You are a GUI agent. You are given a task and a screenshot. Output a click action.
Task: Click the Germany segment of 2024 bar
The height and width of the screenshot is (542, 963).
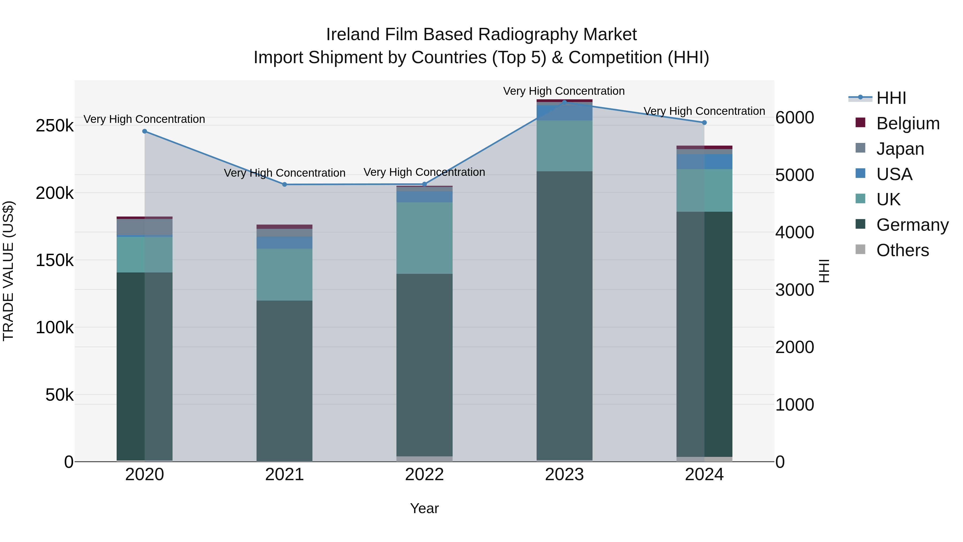click(x=704, y=334)
